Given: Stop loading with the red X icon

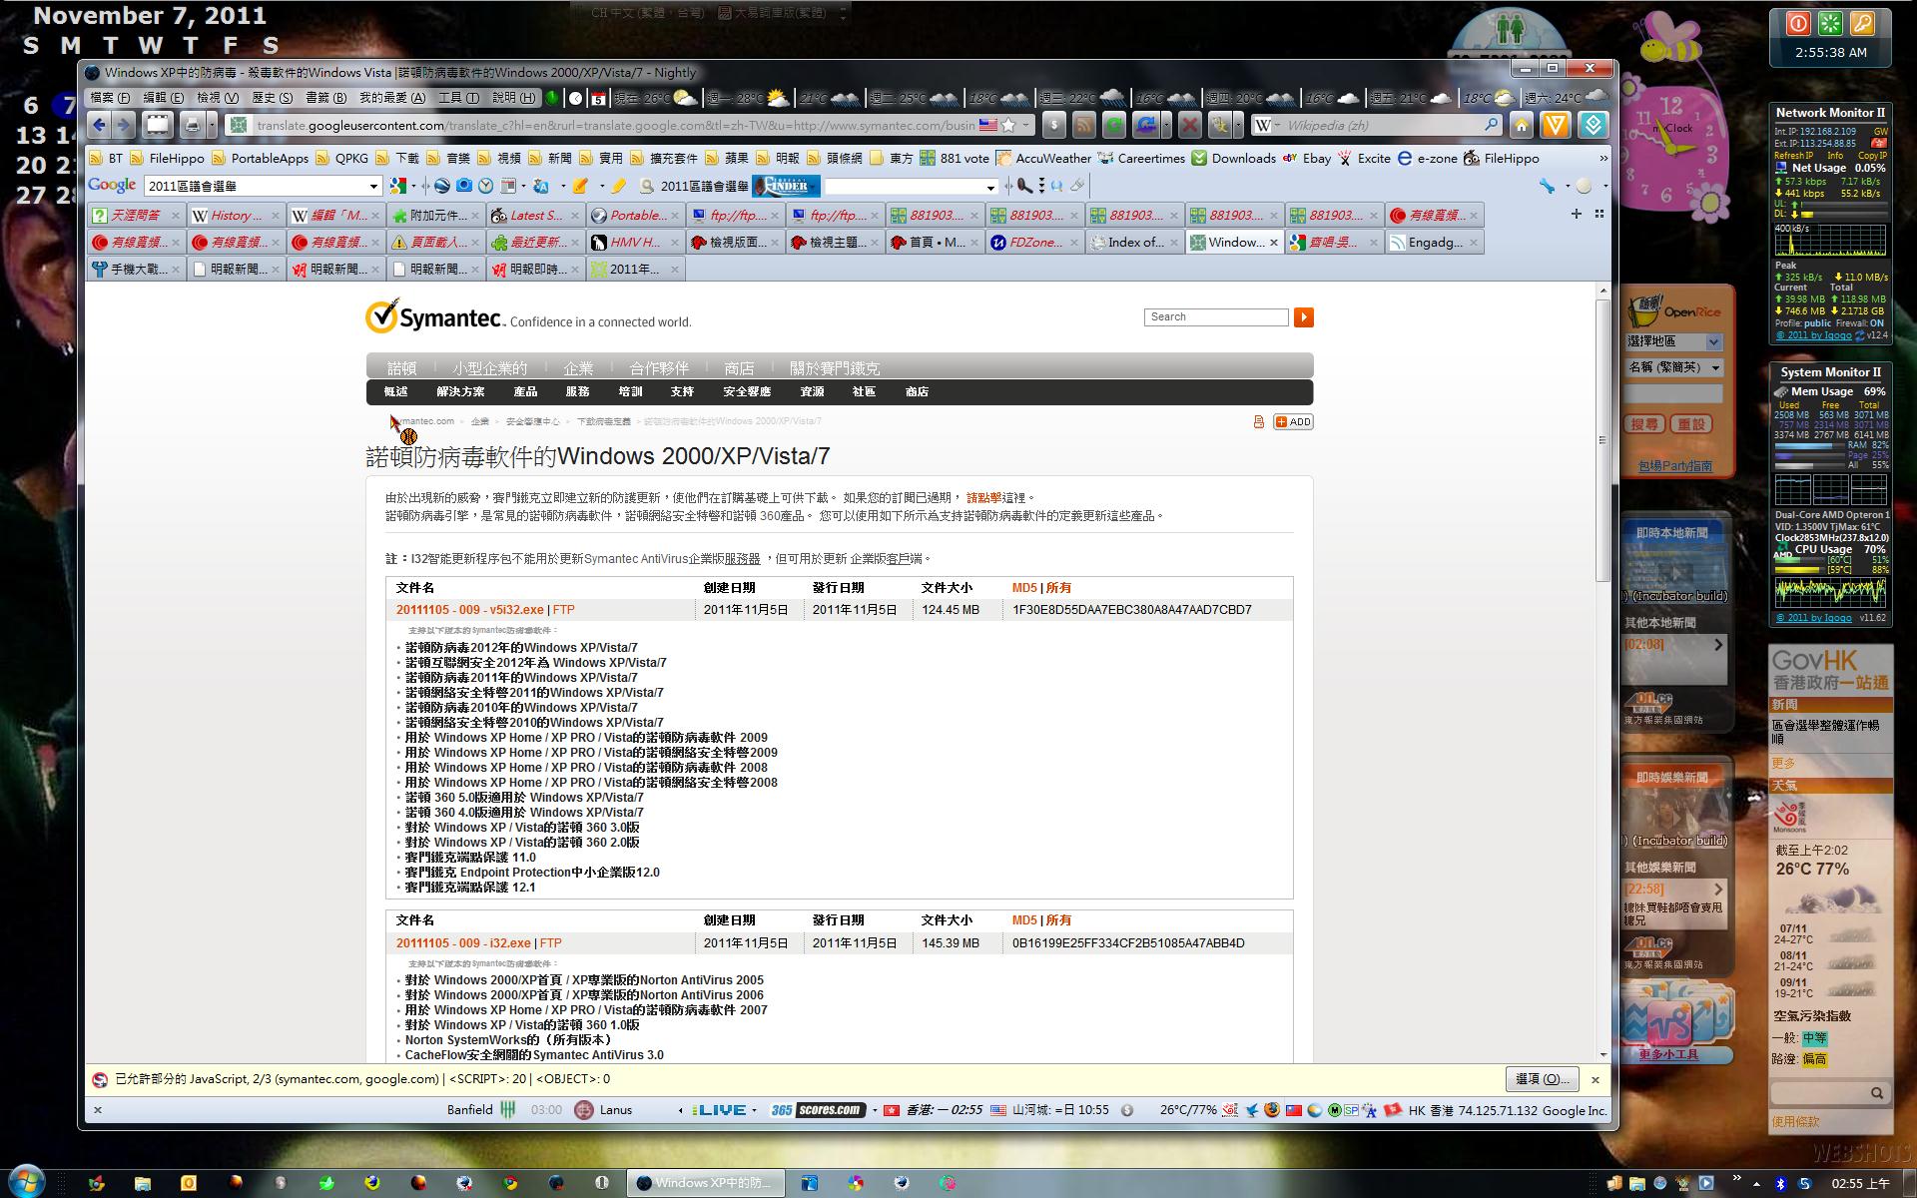Looking at the screenshot, I should (1189, 125).
